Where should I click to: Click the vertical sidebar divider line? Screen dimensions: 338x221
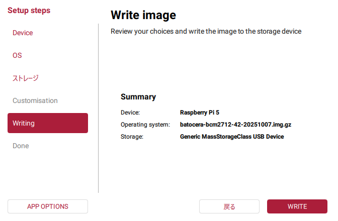click(x=98, y=108)
